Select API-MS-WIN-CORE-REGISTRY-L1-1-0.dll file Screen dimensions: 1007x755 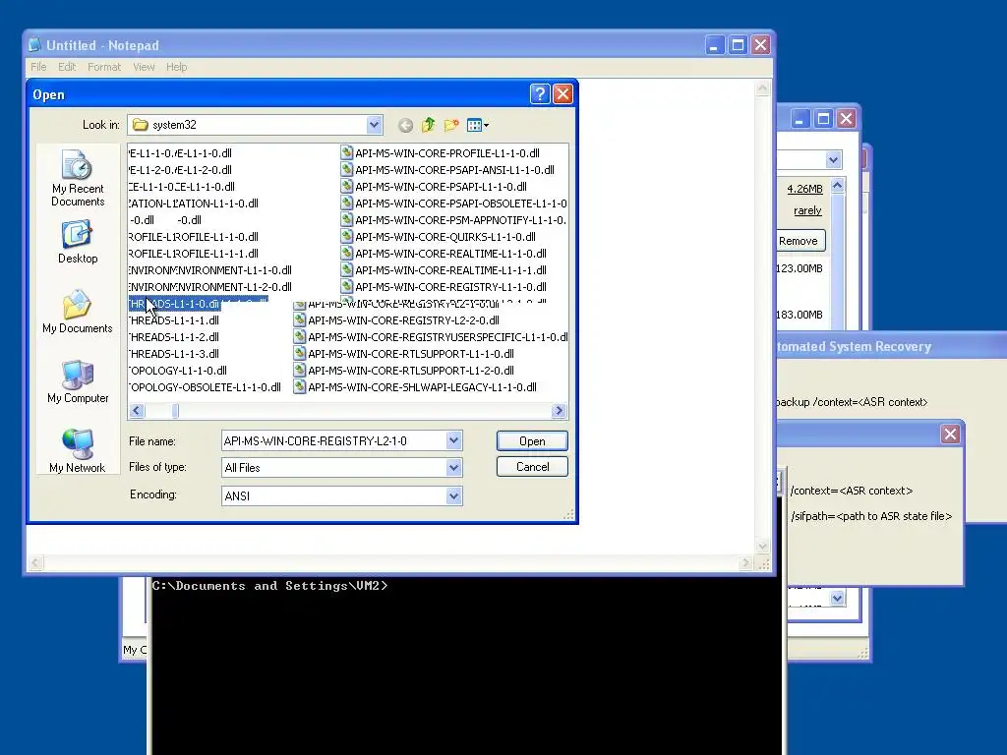[x=444, y=287]
